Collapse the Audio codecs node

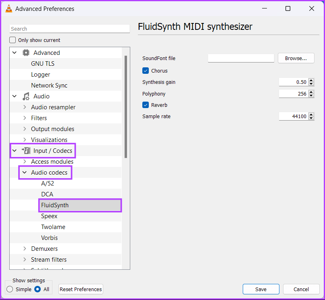(25, 172)
